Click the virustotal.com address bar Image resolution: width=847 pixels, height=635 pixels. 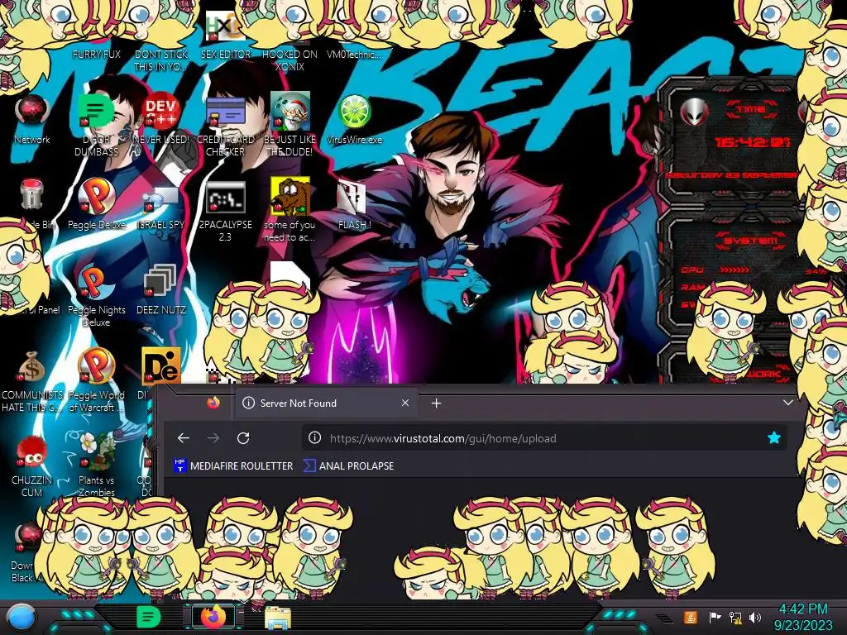(543, 438)
